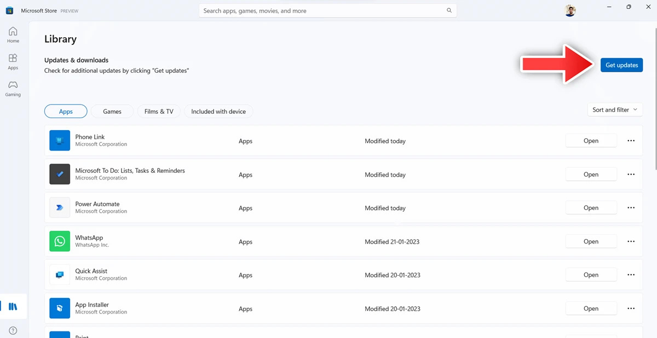This screenshot has width=657, height=338.
Task: Open the Home page in sidebar
Action: (x=13, y=35)
